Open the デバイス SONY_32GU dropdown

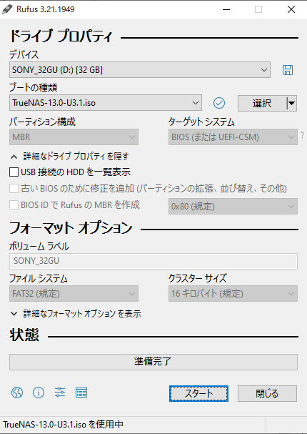140,70
